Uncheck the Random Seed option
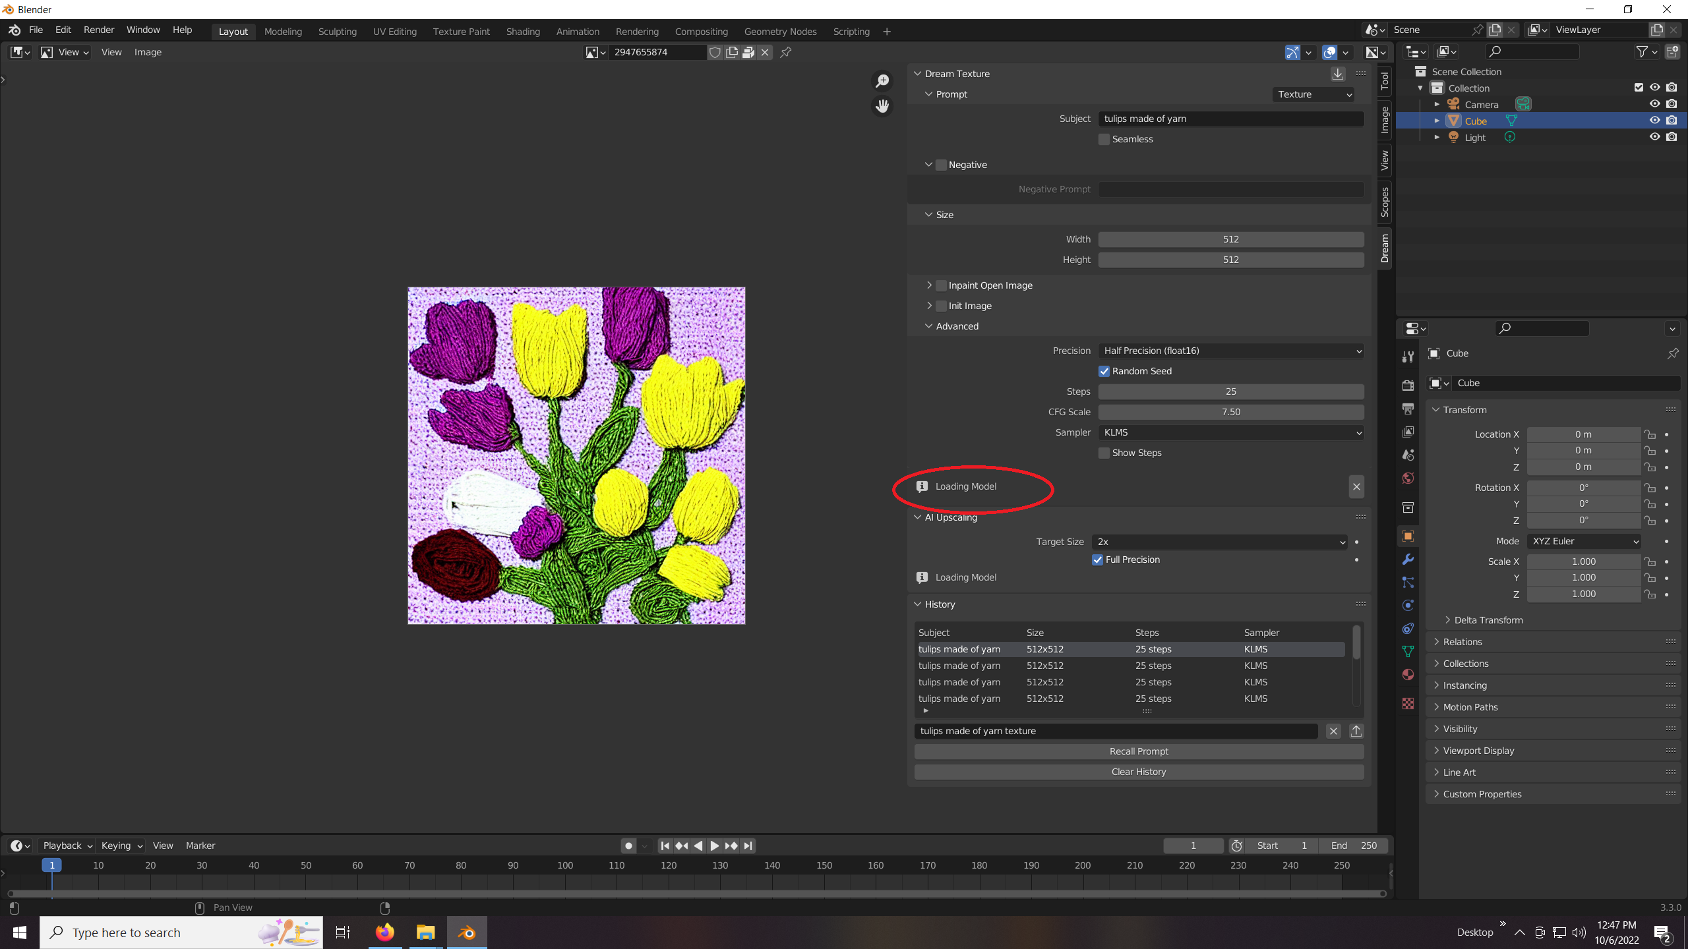The width and height of the screenshot is (1688, 949). (1104, 371)
